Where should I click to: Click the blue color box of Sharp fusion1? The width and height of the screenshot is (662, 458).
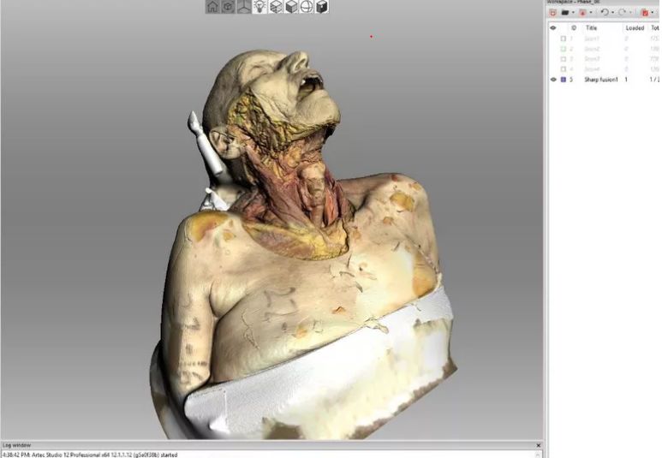click(564, 80)
